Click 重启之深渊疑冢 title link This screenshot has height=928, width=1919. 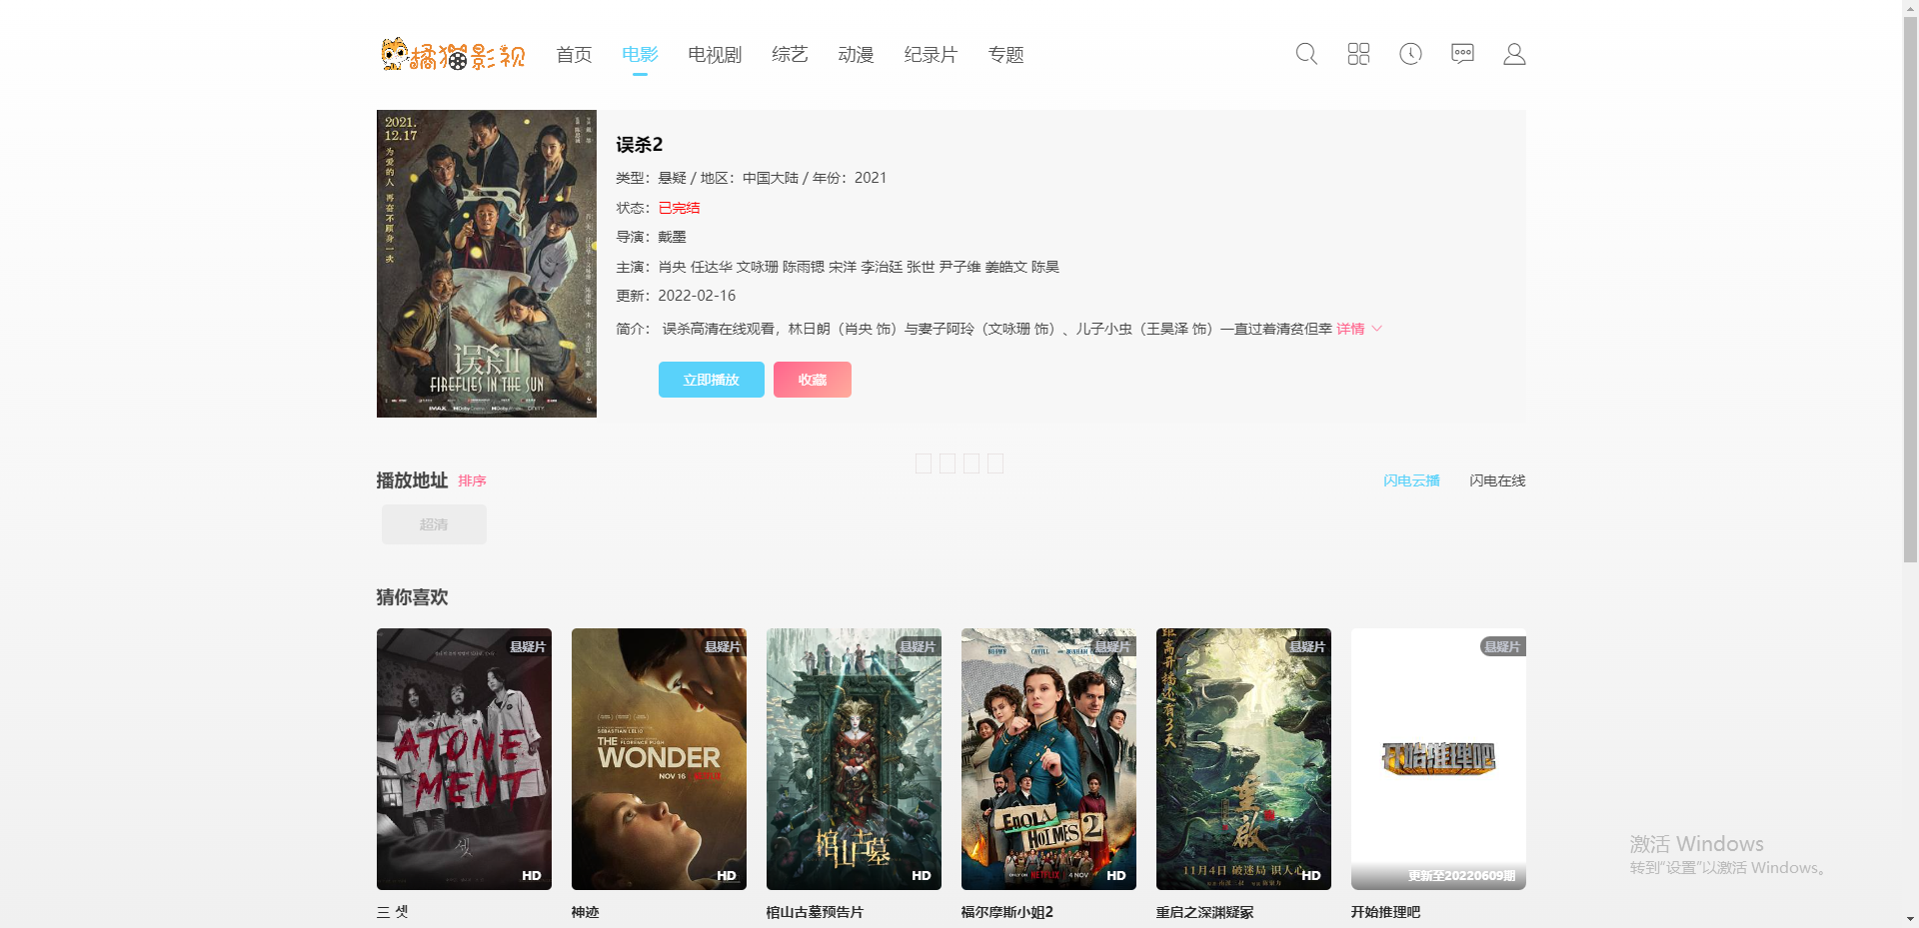pyautogui.click(x=1204, y=912)
